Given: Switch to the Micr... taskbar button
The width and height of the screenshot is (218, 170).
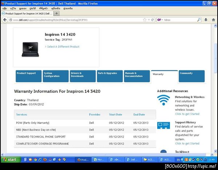Looking at the screenshot, I should click(x=100, y=160).
